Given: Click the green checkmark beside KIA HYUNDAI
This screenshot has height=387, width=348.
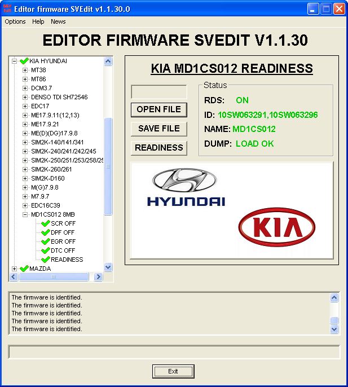Looking at the screenshot, I should point(24,61).
